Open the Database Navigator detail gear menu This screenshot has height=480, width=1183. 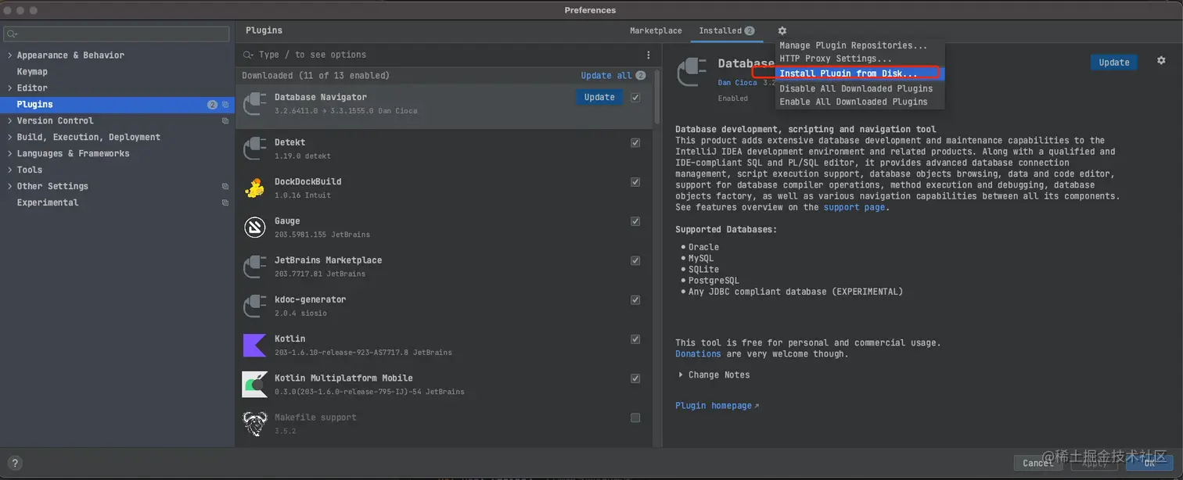(1161, 61)
